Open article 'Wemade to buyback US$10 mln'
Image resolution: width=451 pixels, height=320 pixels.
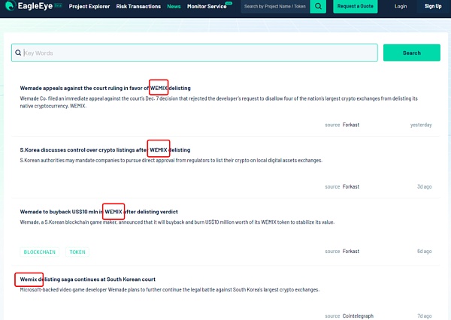click(x=98, y=212)
